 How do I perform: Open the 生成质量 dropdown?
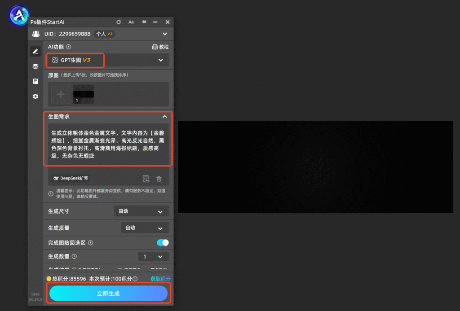coord(145,228)
